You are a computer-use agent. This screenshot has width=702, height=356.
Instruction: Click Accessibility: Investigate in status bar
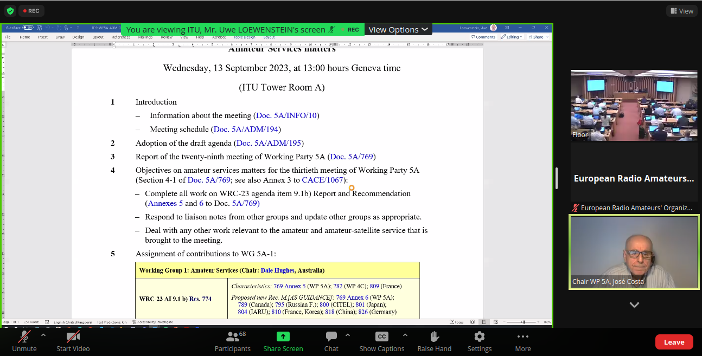(152, 322)
